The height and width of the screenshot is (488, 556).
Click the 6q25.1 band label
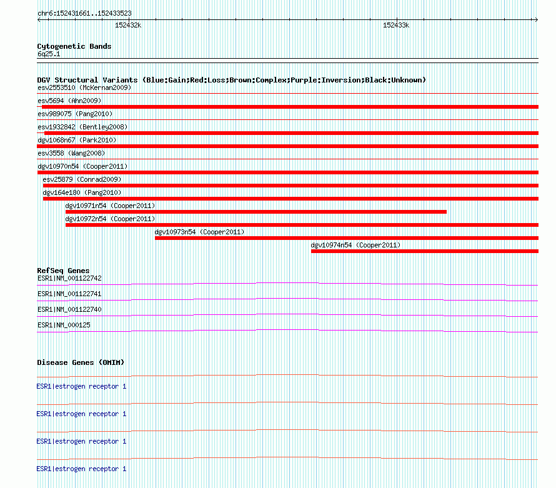click(x=49, y=54)
